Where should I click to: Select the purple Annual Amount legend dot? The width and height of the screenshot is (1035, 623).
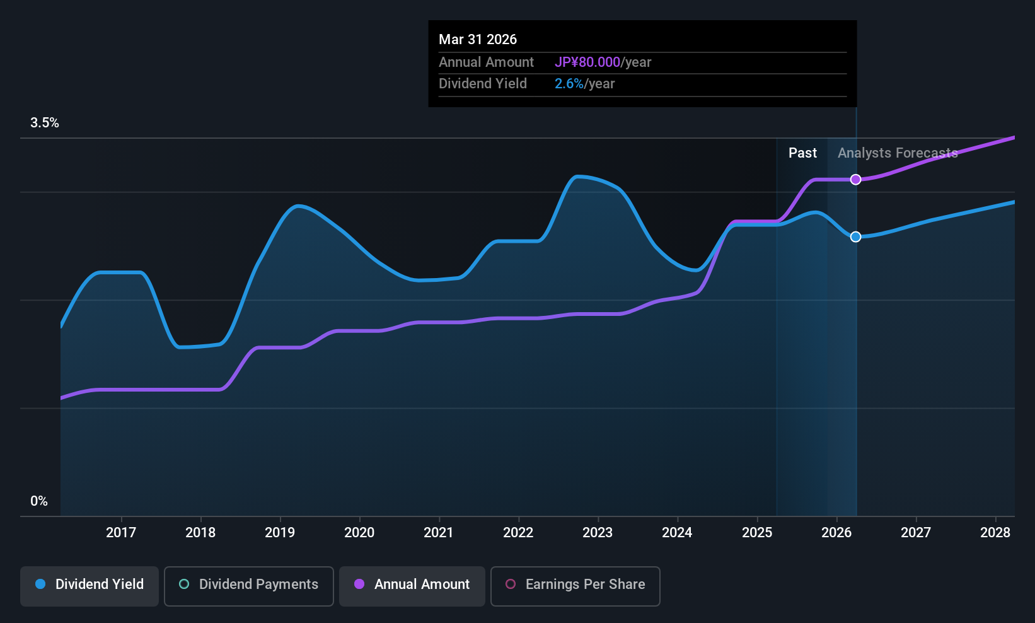[359, 585]
